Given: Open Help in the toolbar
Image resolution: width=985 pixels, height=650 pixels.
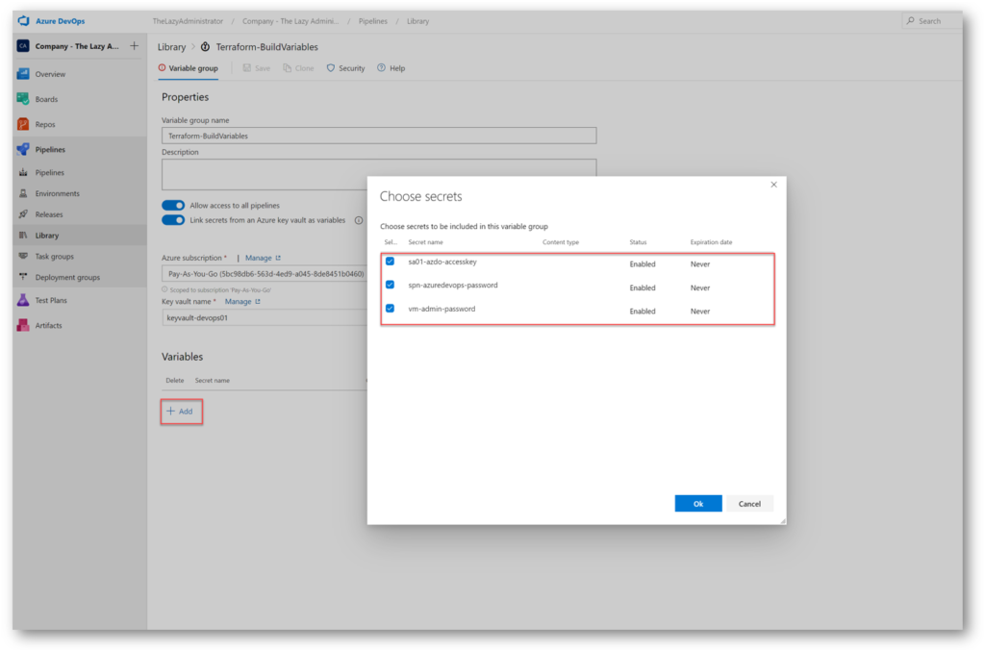Looking at the screenshot, I should 391,68.
